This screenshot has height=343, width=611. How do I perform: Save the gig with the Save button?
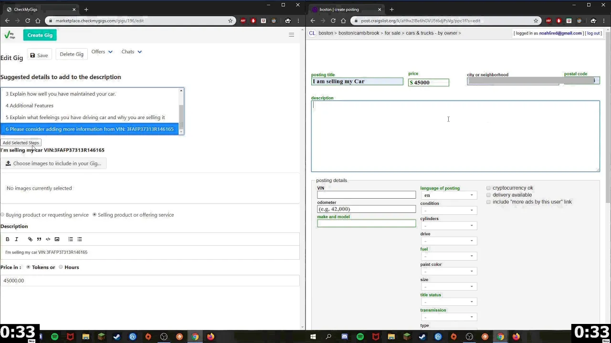tap(39, 55)
